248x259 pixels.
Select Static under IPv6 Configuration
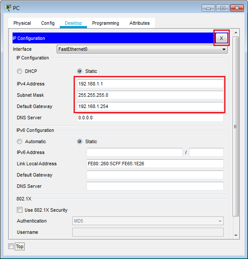click(x=80, y=141)
